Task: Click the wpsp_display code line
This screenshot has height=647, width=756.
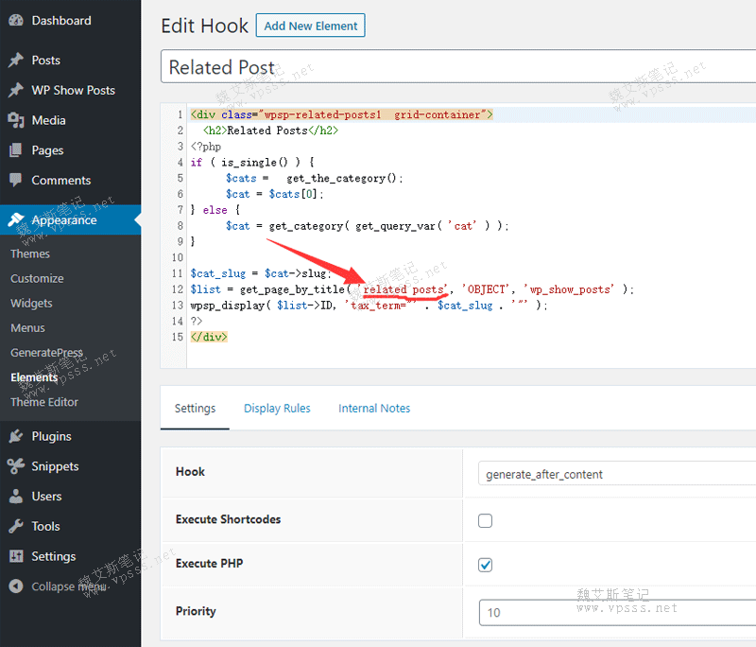Action: pos(369,306)
